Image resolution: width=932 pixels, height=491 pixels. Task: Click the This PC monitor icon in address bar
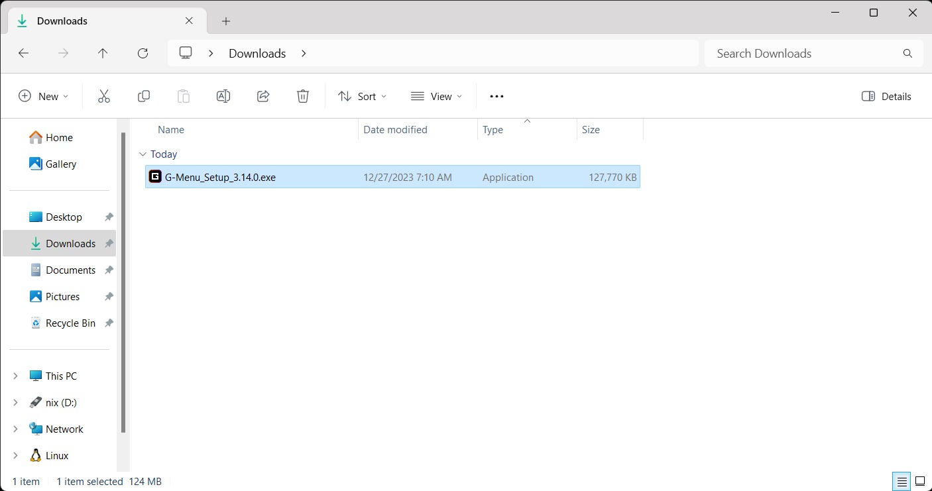tap(186, 53)
